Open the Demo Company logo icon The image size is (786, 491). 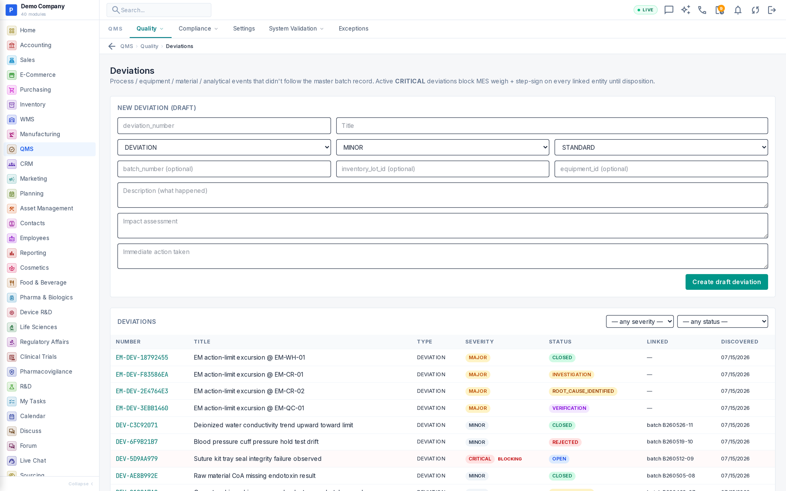coord(11,10)
